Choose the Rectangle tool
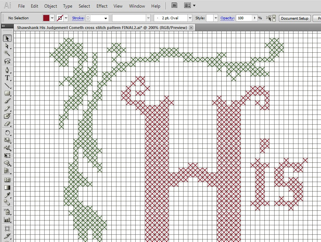The image size is (321, 242). pyautogui.click(x=7, y=93)
